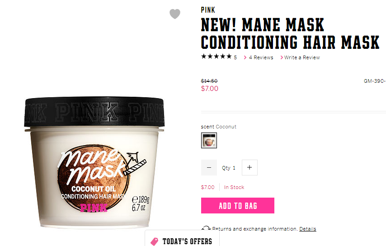The width and height of the screenshot is (386, 246).
Task: Click the In Stock status text
Action: tap(234, 187)
